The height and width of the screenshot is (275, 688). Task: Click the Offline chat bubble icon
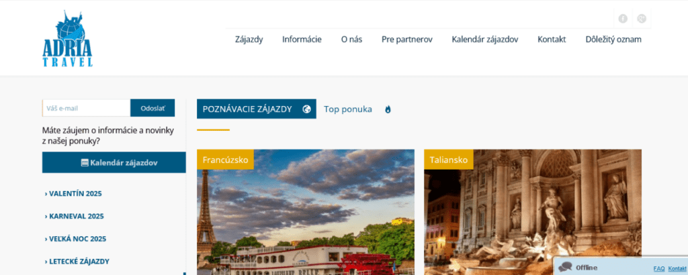click(x=565, y=267)
